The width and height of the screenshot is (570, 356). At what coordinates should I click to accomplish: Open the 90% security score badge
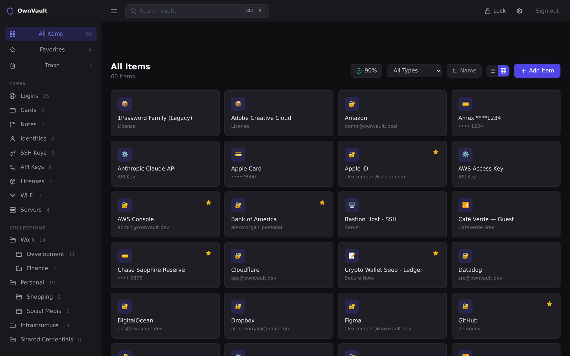point(366,71)
